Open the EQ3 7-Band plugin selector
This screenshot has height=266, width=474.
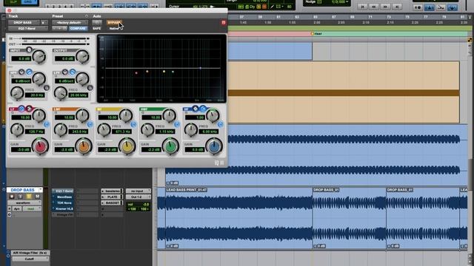click(x=27, y=28)
